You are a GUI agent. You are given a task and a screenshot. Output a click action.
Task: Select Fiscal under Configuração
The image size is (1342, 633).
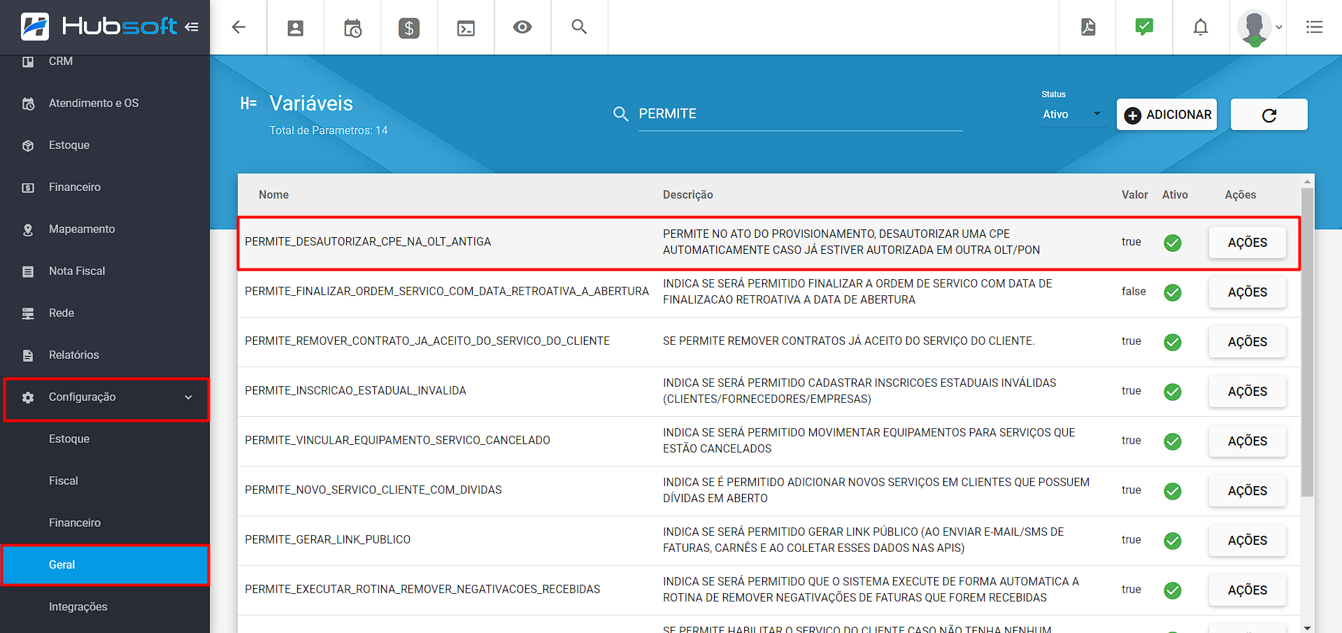click(x=105, y=481)
